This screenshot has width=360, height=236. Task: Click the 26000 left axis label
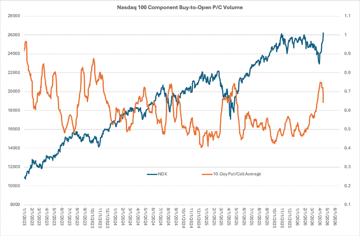[x=14, y=35]
